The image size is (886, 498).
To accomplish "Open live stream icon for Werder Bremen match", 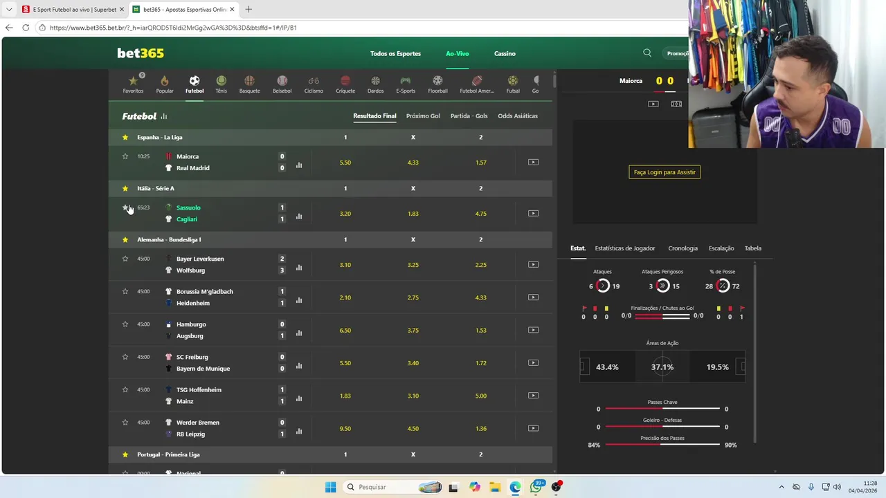I will pyautogui.click(x=533, y=428).
